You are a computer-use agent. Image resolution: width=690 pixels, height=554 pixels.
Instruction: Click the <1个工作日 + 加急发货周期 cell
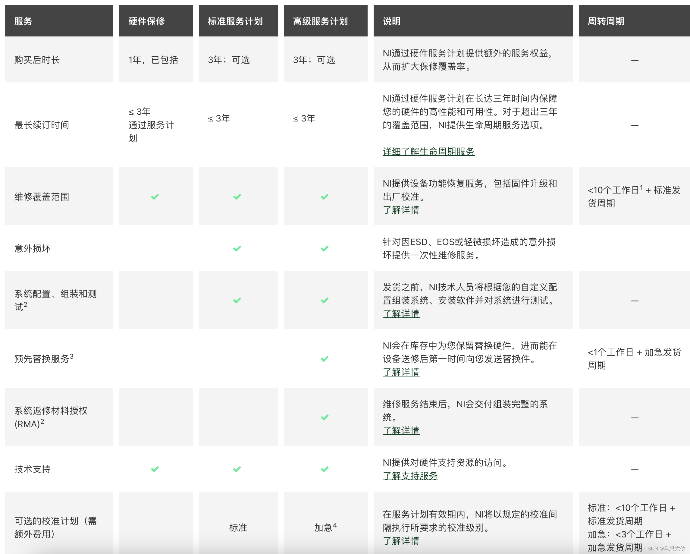[x=634, y=359]
